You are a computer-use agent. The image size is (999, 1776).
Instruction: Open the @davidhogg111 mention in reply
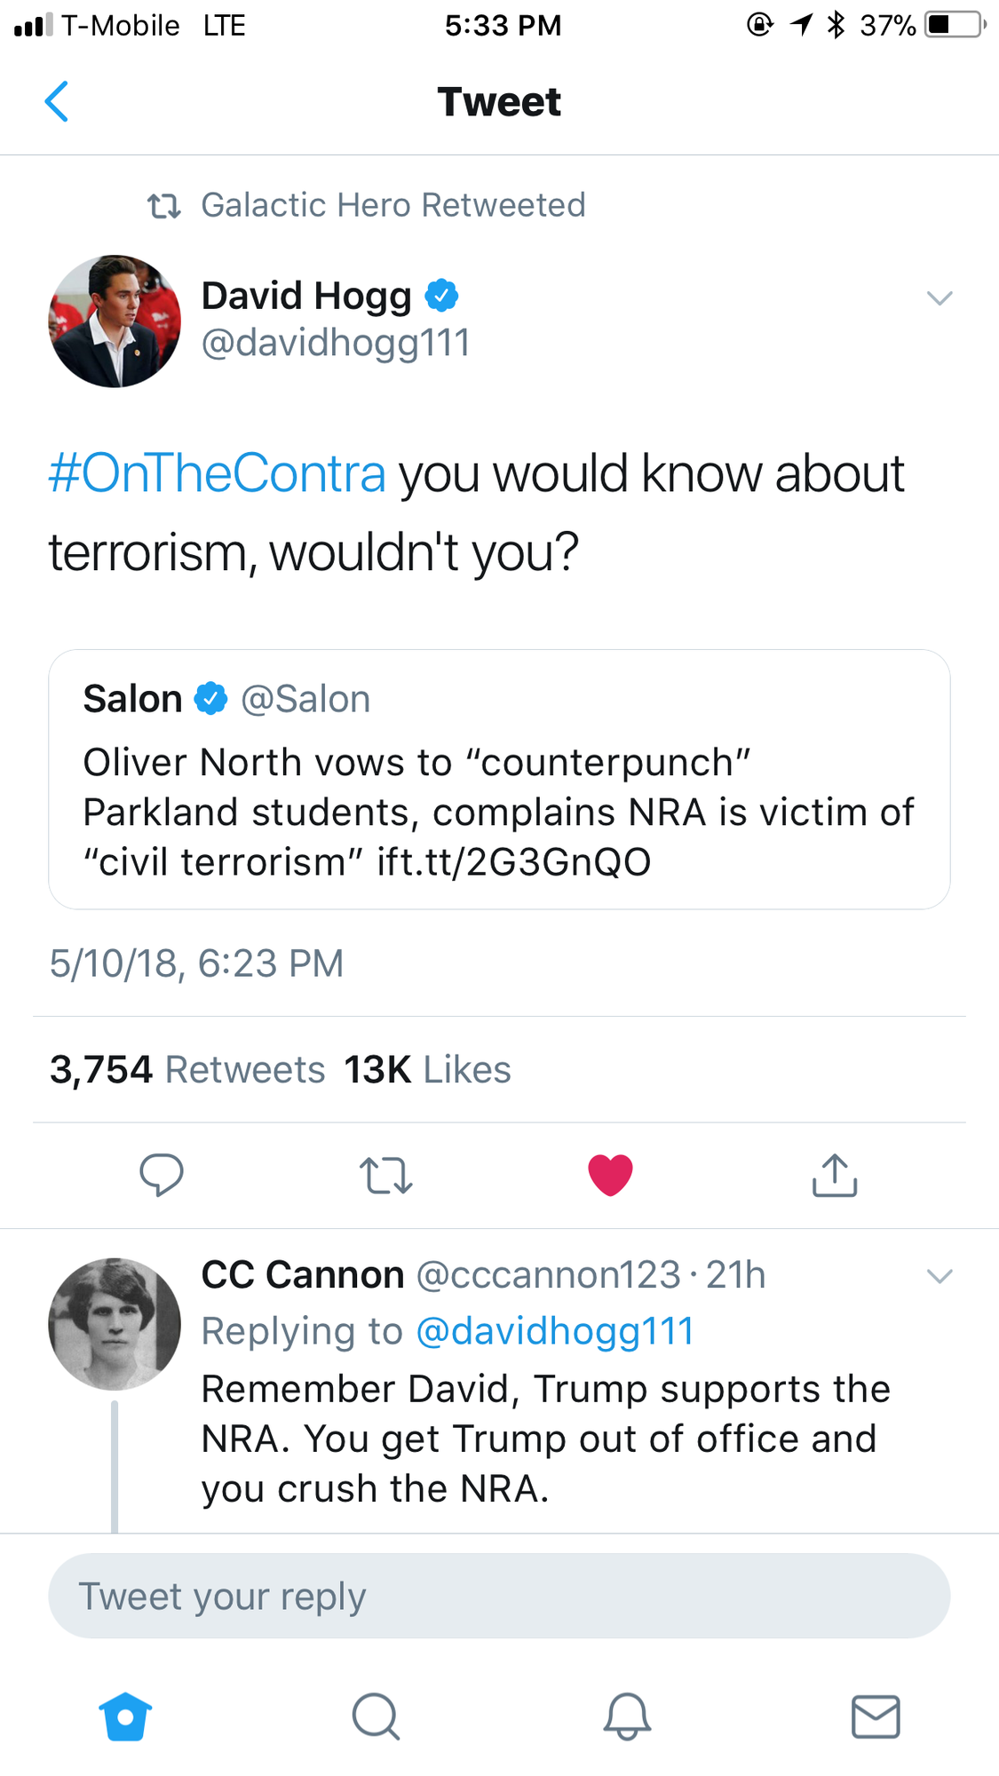tap(554, 1331)
